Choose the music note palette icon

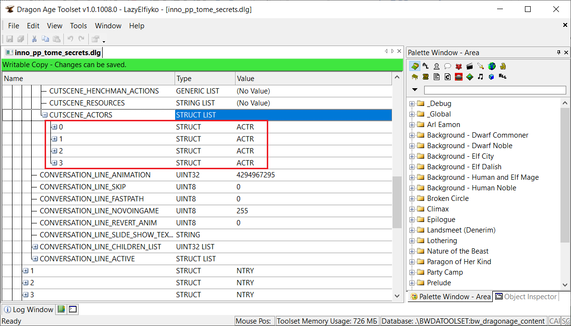pyautogui.click(x=480, y=77)
